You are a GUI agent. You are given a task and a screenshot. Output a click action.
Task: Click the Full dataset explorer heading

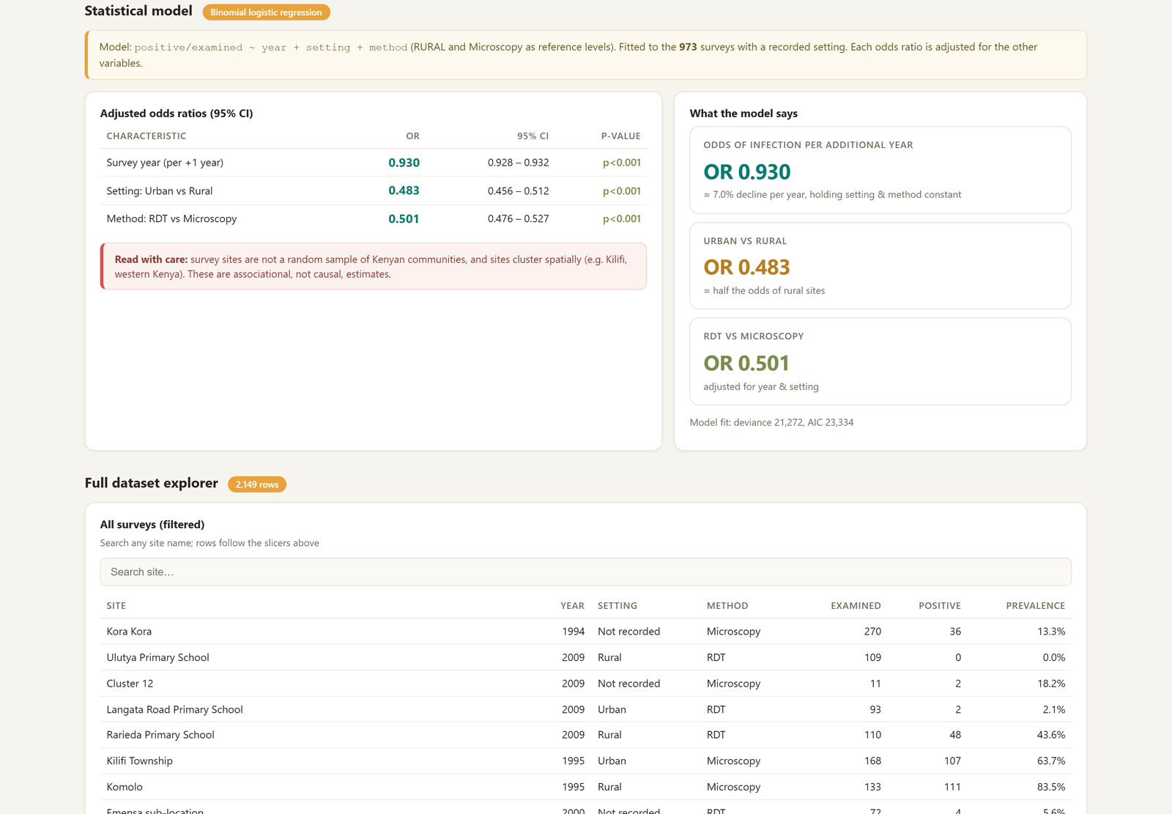[x=152, y=483]
